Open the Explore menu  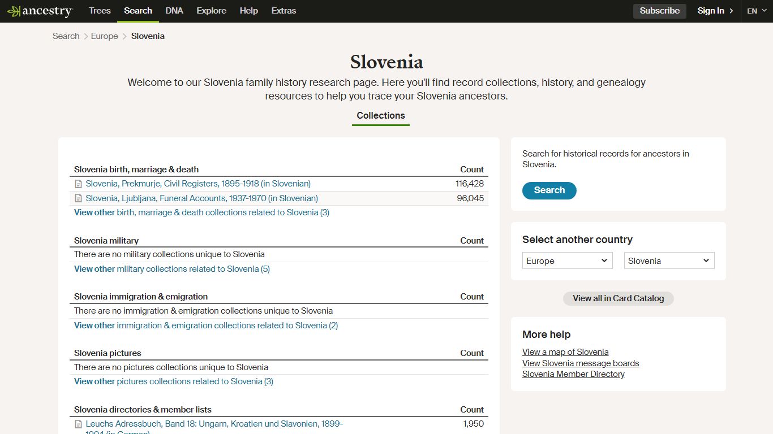[x=212, y=11]
